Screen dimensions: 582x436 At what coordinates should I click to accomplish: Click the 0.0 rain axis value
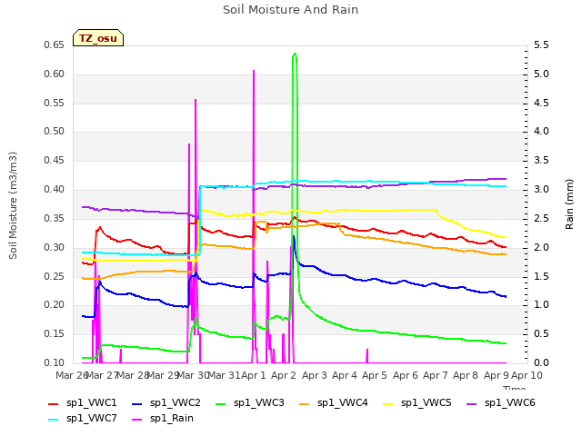click(541, 362)
